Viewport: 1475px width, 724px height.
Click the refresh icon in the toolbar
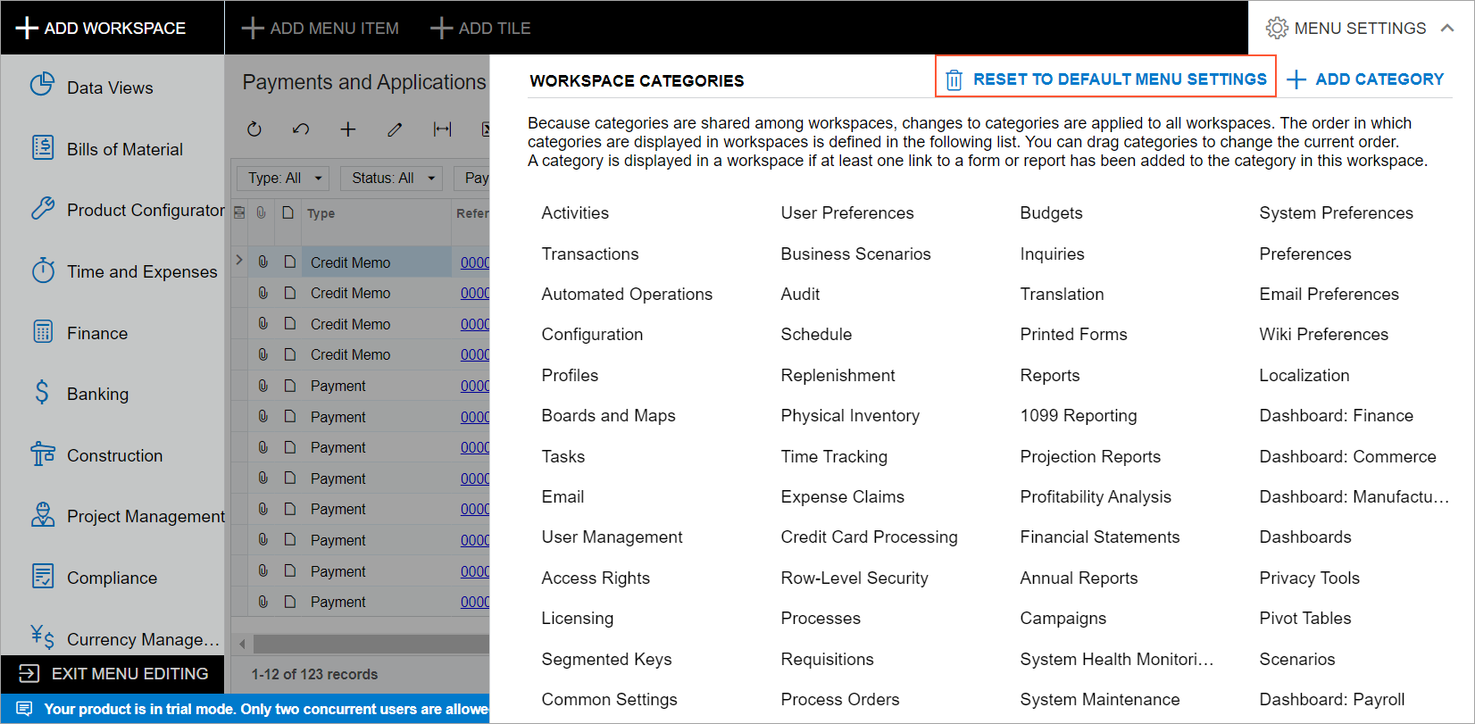coord(254,129)
